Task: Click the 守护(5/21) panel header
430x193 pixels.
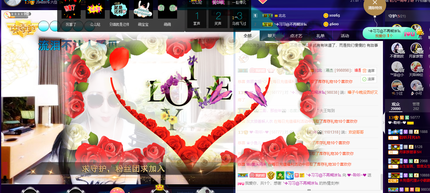Action: click(x=397, y=16)
